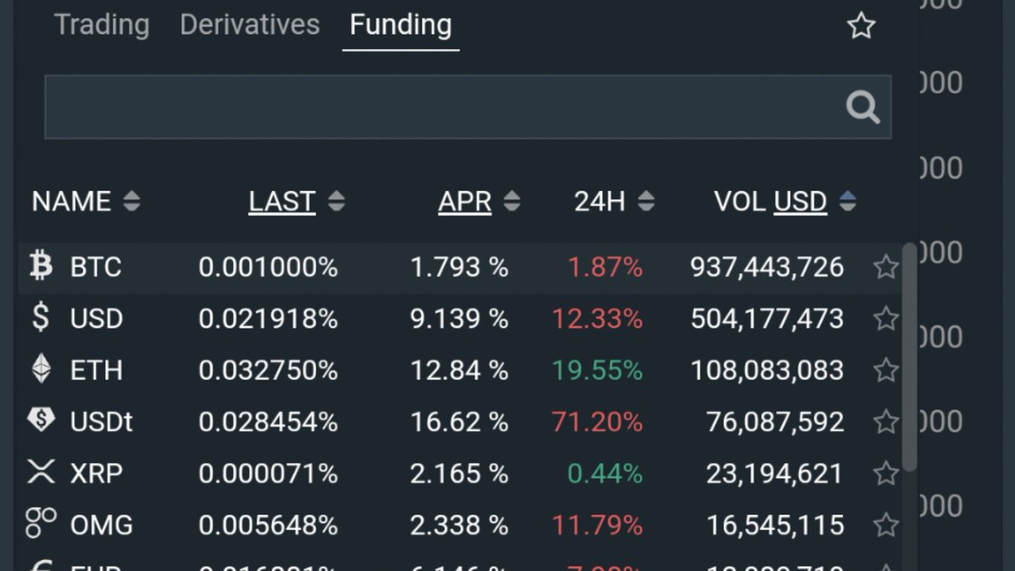
Task: Click the Ethereum ETH icon
Action: (41, 369)
